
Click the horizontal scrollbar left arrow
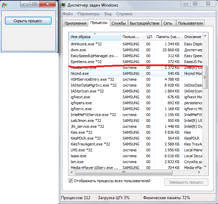point(72,172)
